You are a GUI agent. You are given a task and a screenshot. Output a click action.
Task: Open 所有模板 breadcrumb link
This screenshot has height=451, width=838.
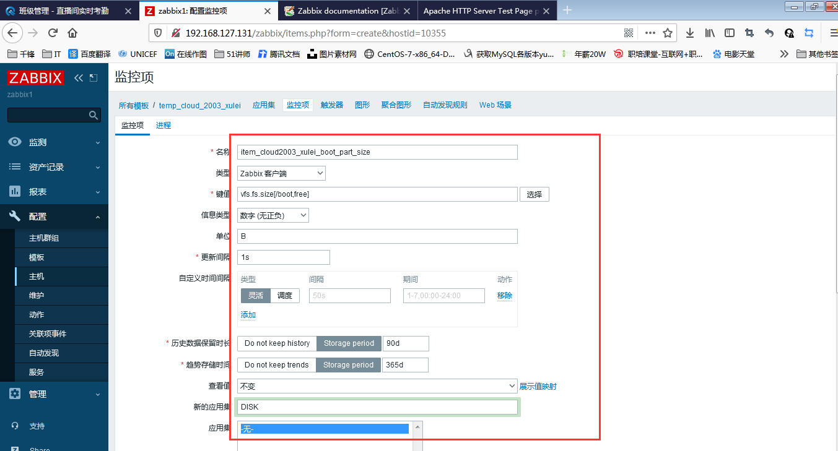(x=134, y=105)
